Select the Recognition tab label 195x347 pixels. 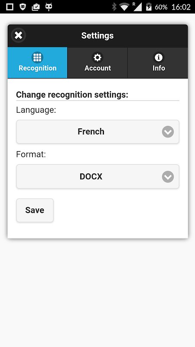pyautogui.click(x=38, y=68)
